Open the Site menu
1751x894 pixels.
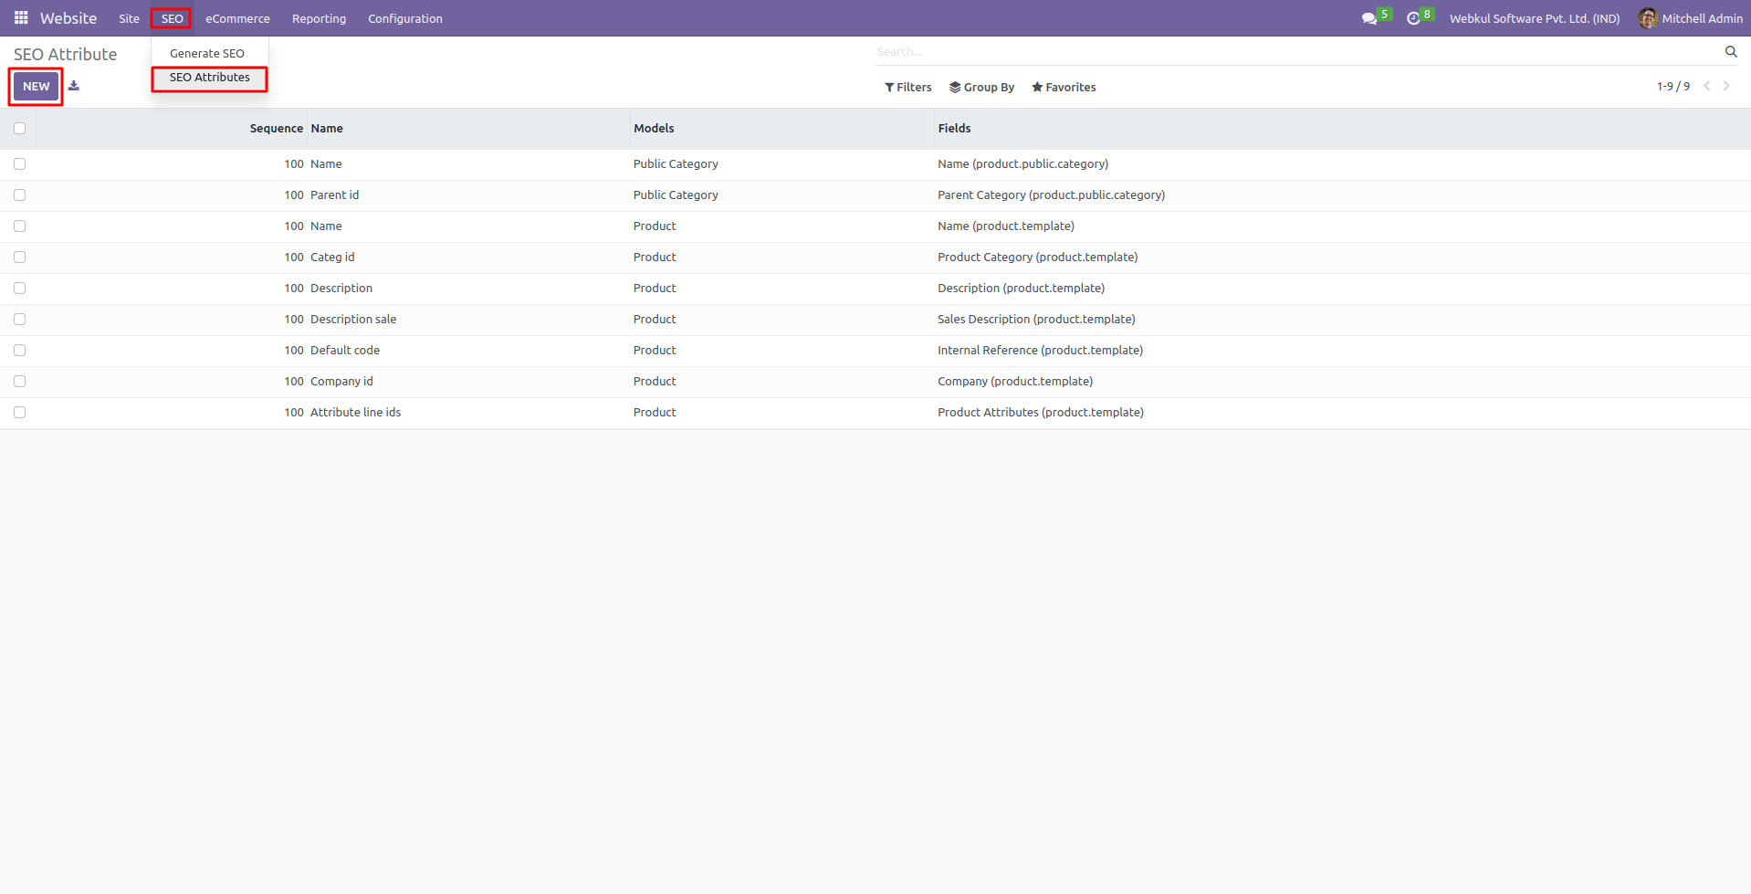point(129,18)
